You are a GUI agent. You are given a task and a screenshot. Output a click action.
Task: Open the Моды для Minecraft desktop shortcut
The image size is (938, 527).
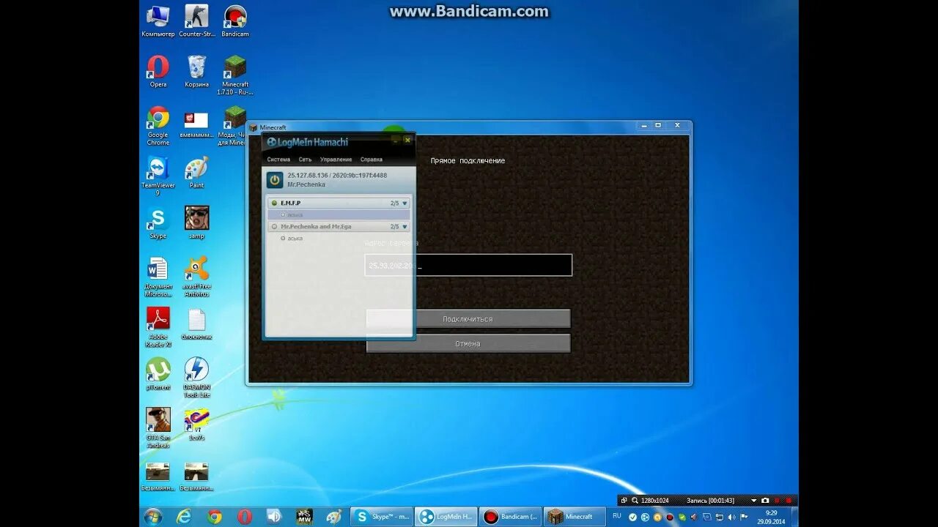coord(235,126)
